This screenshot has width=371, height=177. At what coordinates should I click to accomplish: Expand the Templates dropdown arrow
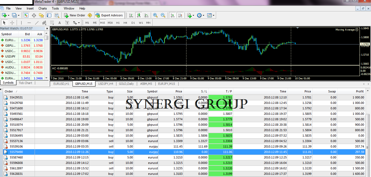pyautogui.click(x=213, y=16)
